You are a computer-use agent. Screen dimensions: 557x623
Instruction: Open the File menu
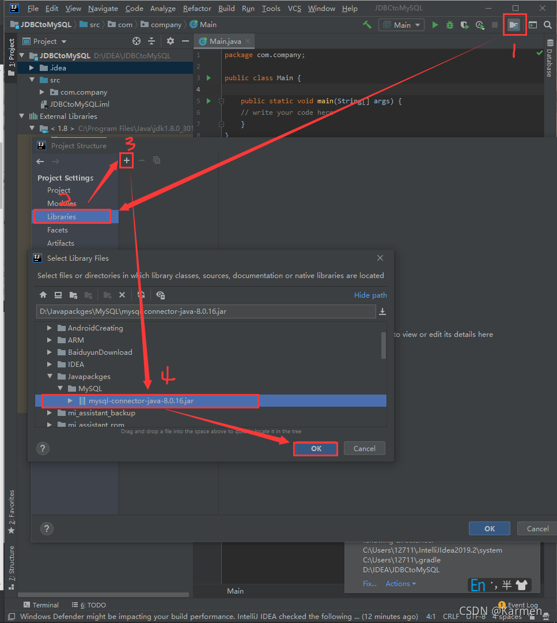33,8
